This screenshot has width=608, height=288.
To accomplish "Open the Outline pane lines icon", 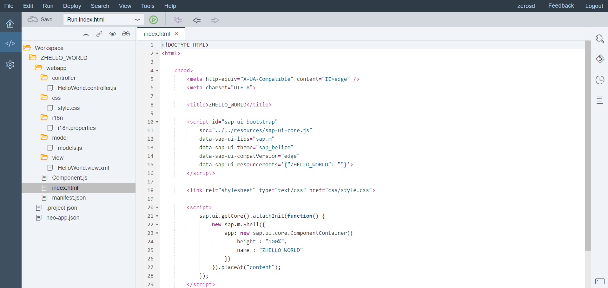I will (600, 100).
